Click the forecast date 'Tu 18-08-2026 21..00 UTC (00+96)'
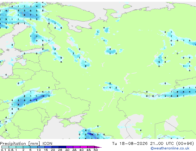Viewport: 196px width, 151px height. coord(153,144)
